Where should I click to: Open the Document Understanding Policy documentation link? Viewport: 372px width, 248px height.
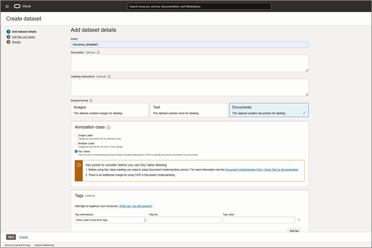[x=261, y=169]
